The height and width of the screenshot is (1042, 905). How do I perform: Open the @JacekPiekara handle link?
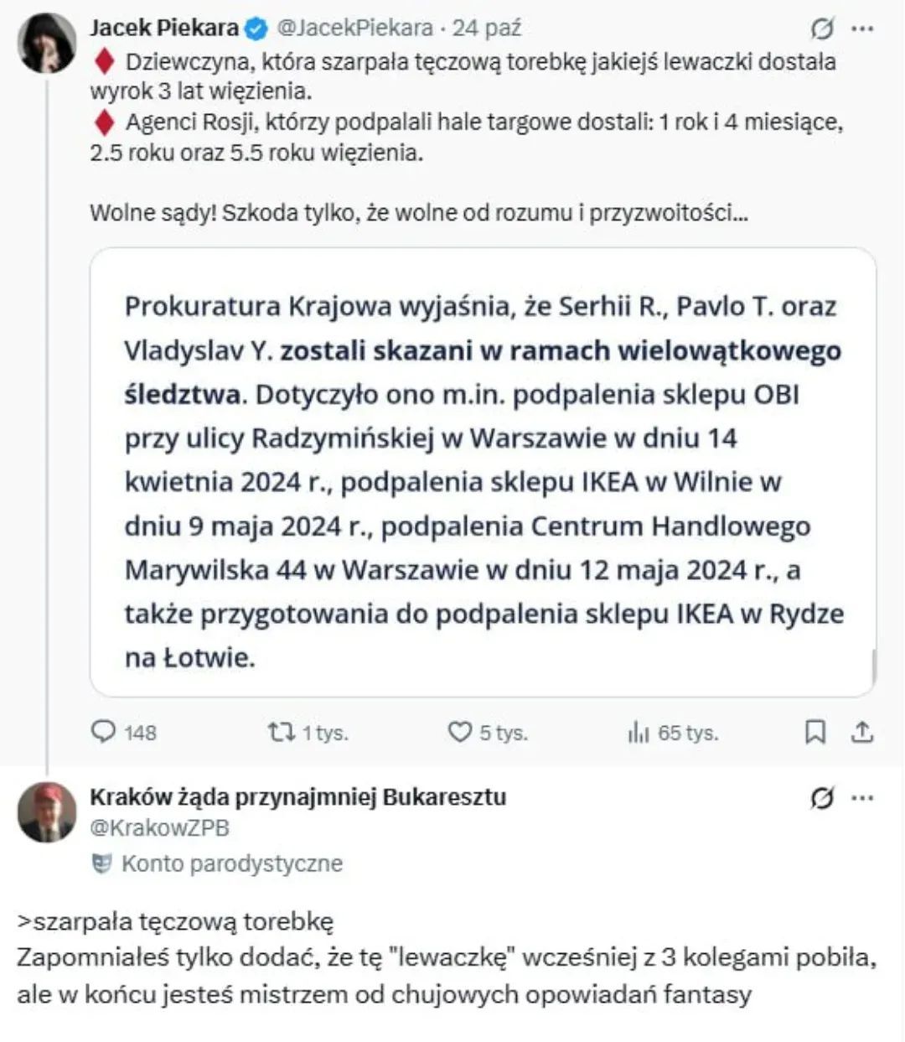[x=354, y=29]
